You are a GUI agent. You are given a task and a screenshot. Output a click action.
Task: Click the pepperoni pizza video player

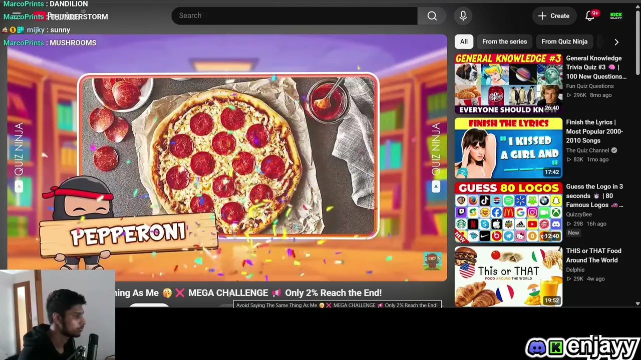(227, 157)
